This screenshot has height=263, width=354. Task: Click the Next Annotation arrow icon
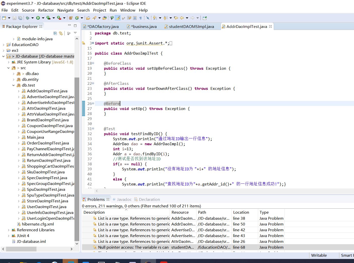pyautogui.click(x=155, y=18)
